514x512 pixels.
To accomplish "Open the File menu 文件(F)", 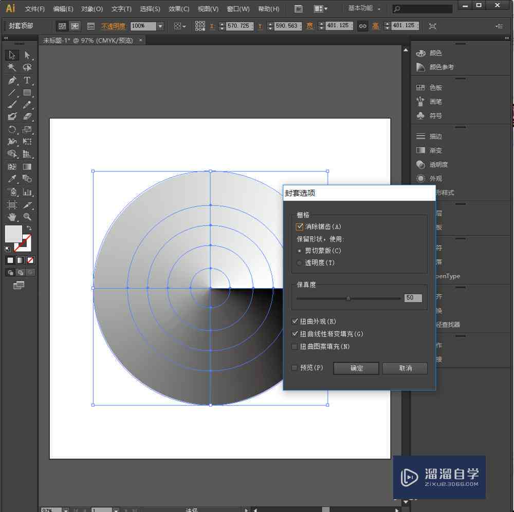I will (x=35, y=9).
